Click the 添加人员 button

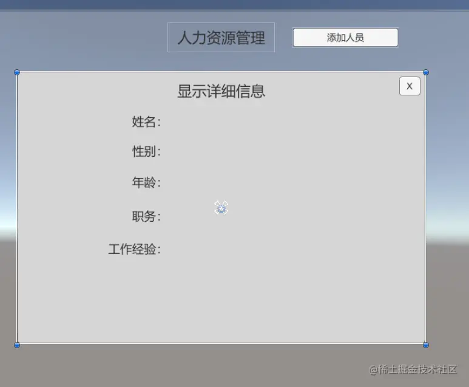[x=345, y=38]
